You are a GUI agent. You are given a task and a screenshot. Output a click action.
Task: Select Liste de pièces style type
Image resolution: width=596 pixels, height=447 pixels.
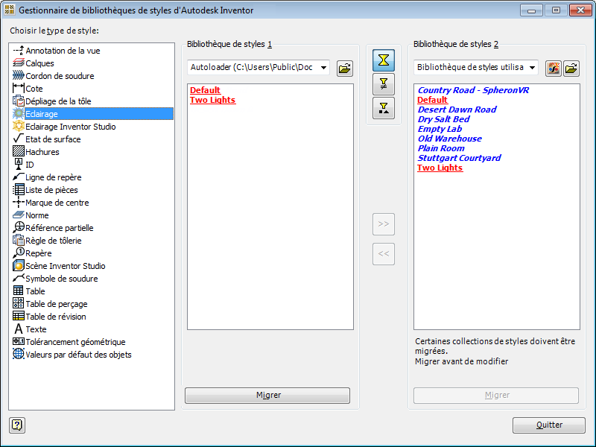[x=45, y=190]
